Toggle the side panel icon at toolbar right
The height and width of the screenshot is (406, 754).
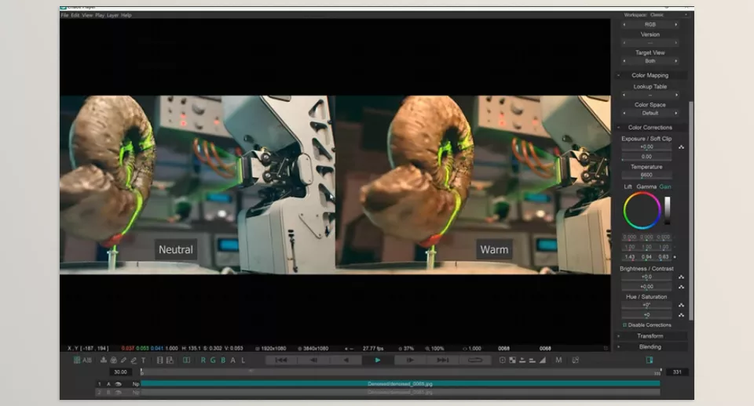(x=650, y=360)
